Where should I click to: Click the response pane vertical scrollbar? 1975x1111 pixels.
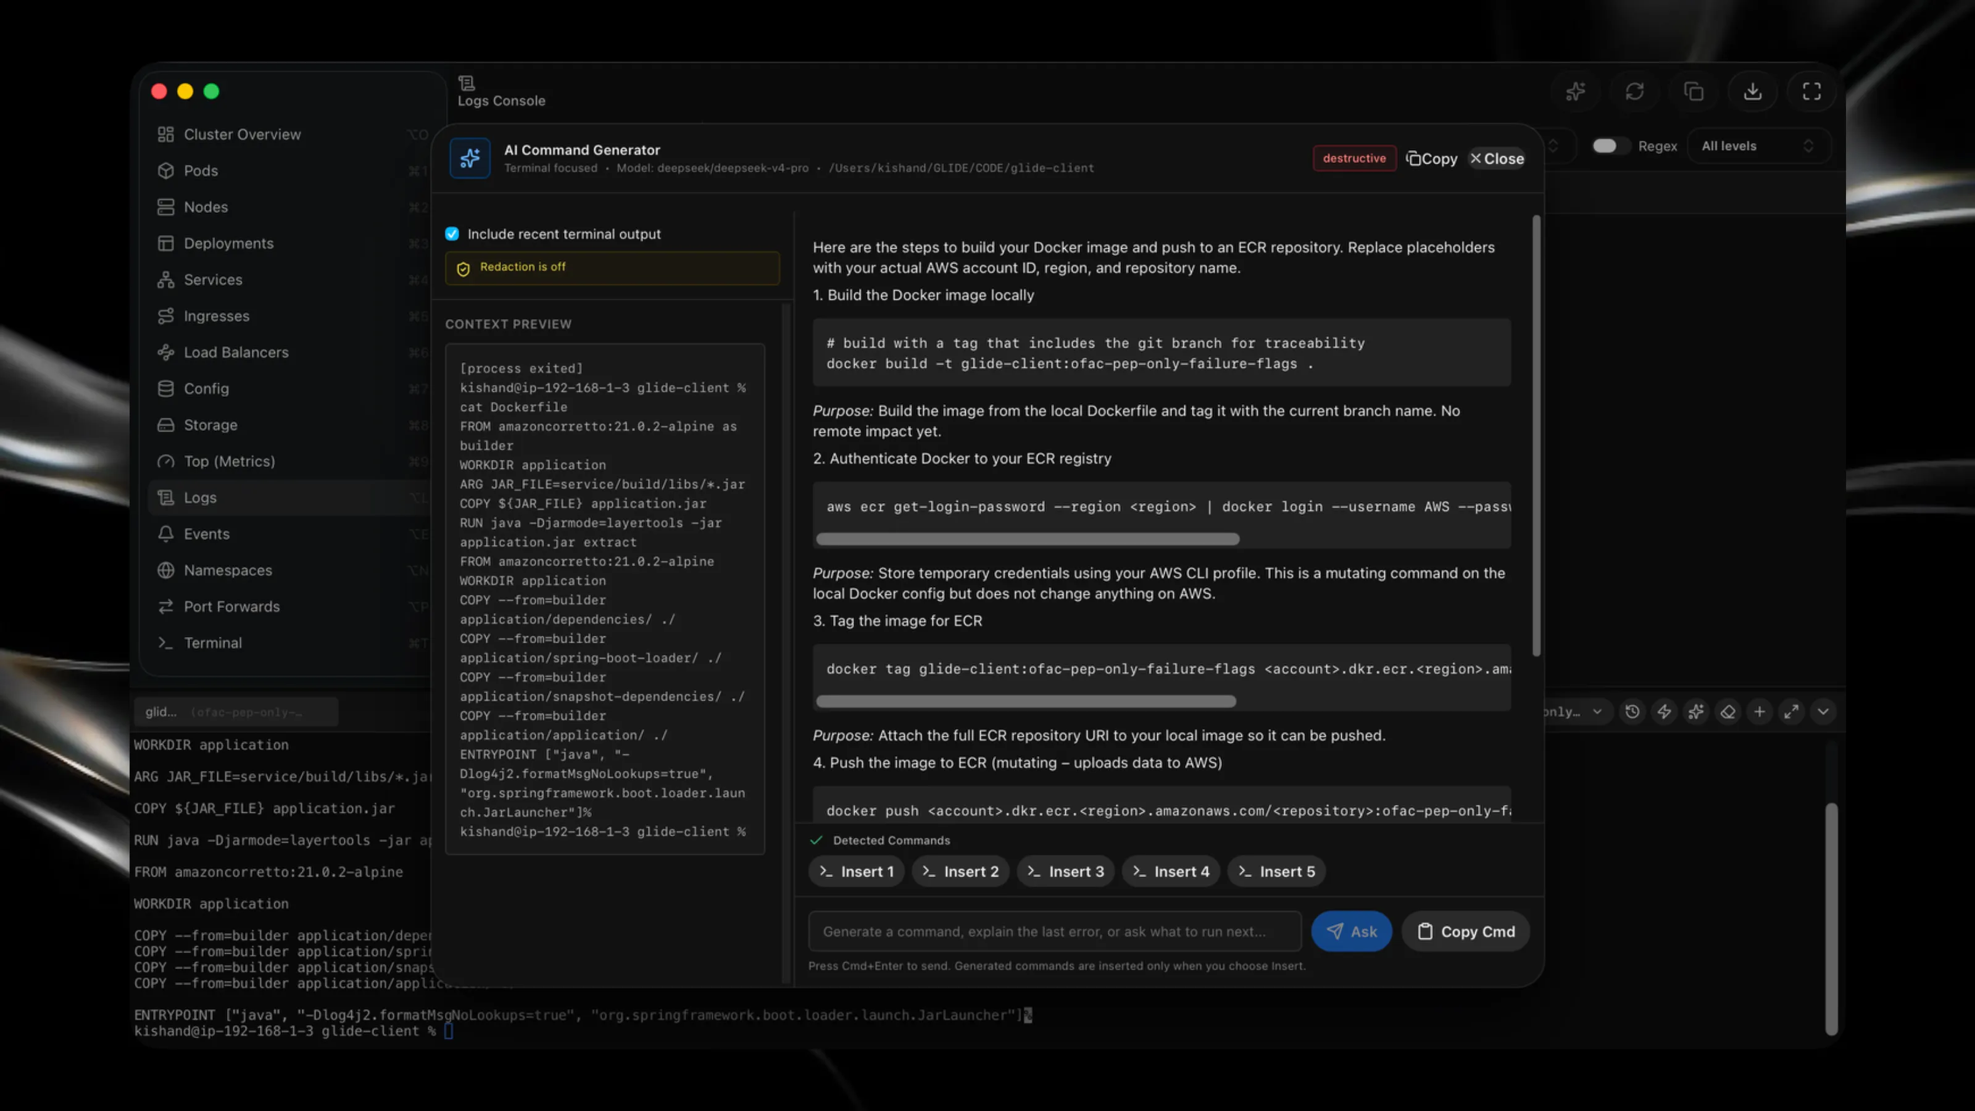click(1536, 437)
